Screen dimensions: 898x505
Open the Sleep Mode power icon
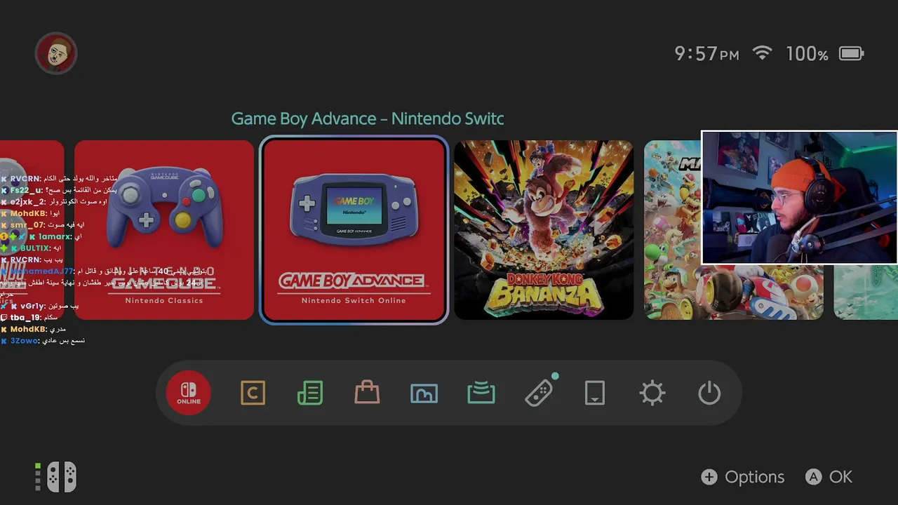click(709, 393)
